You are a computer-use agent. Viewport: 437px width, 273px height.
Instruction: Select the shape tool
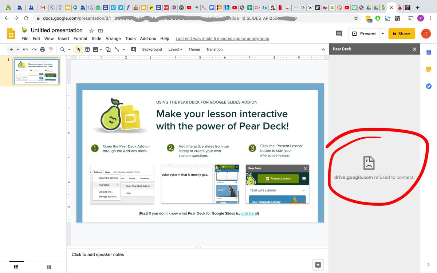tap(108, 50)
